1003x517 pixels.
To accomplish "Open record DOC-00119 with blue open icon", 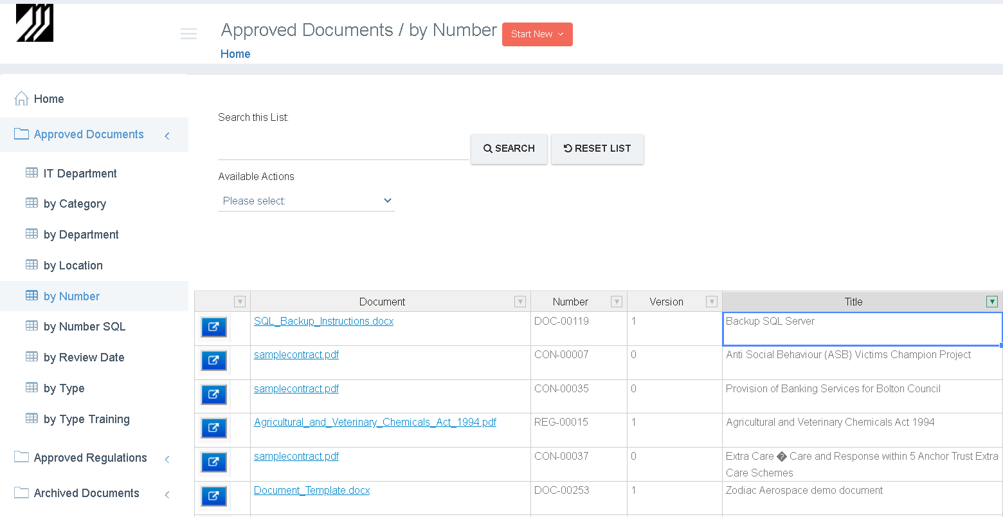I will pyautogui.click(x=213, y=327).
